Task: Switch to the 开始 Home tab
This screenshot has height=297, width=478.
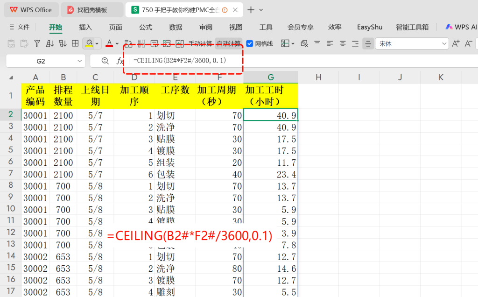Action: pyautogui.click(x=56, y=27)
